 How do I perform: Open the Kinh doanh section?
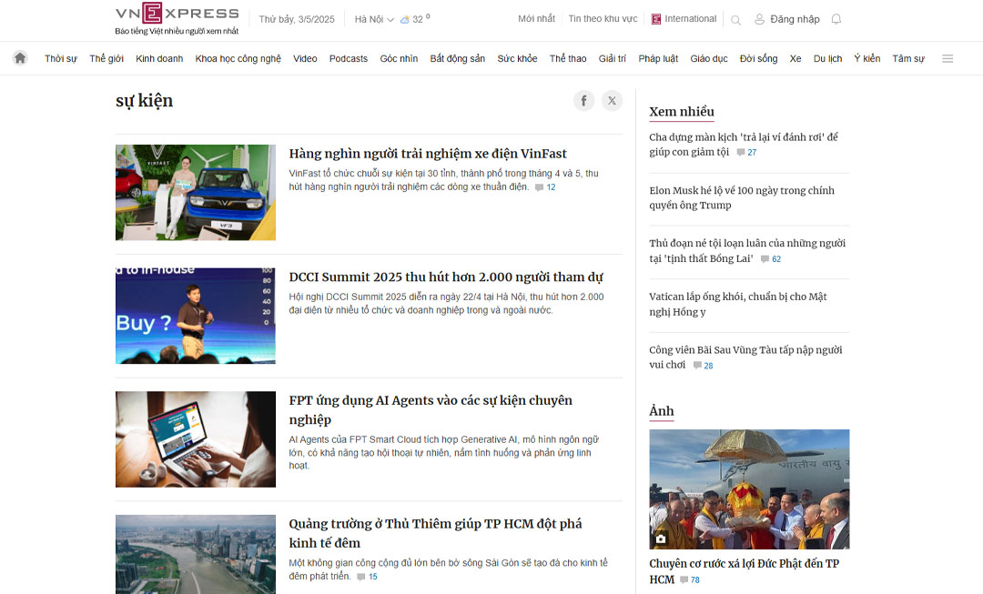159,58
